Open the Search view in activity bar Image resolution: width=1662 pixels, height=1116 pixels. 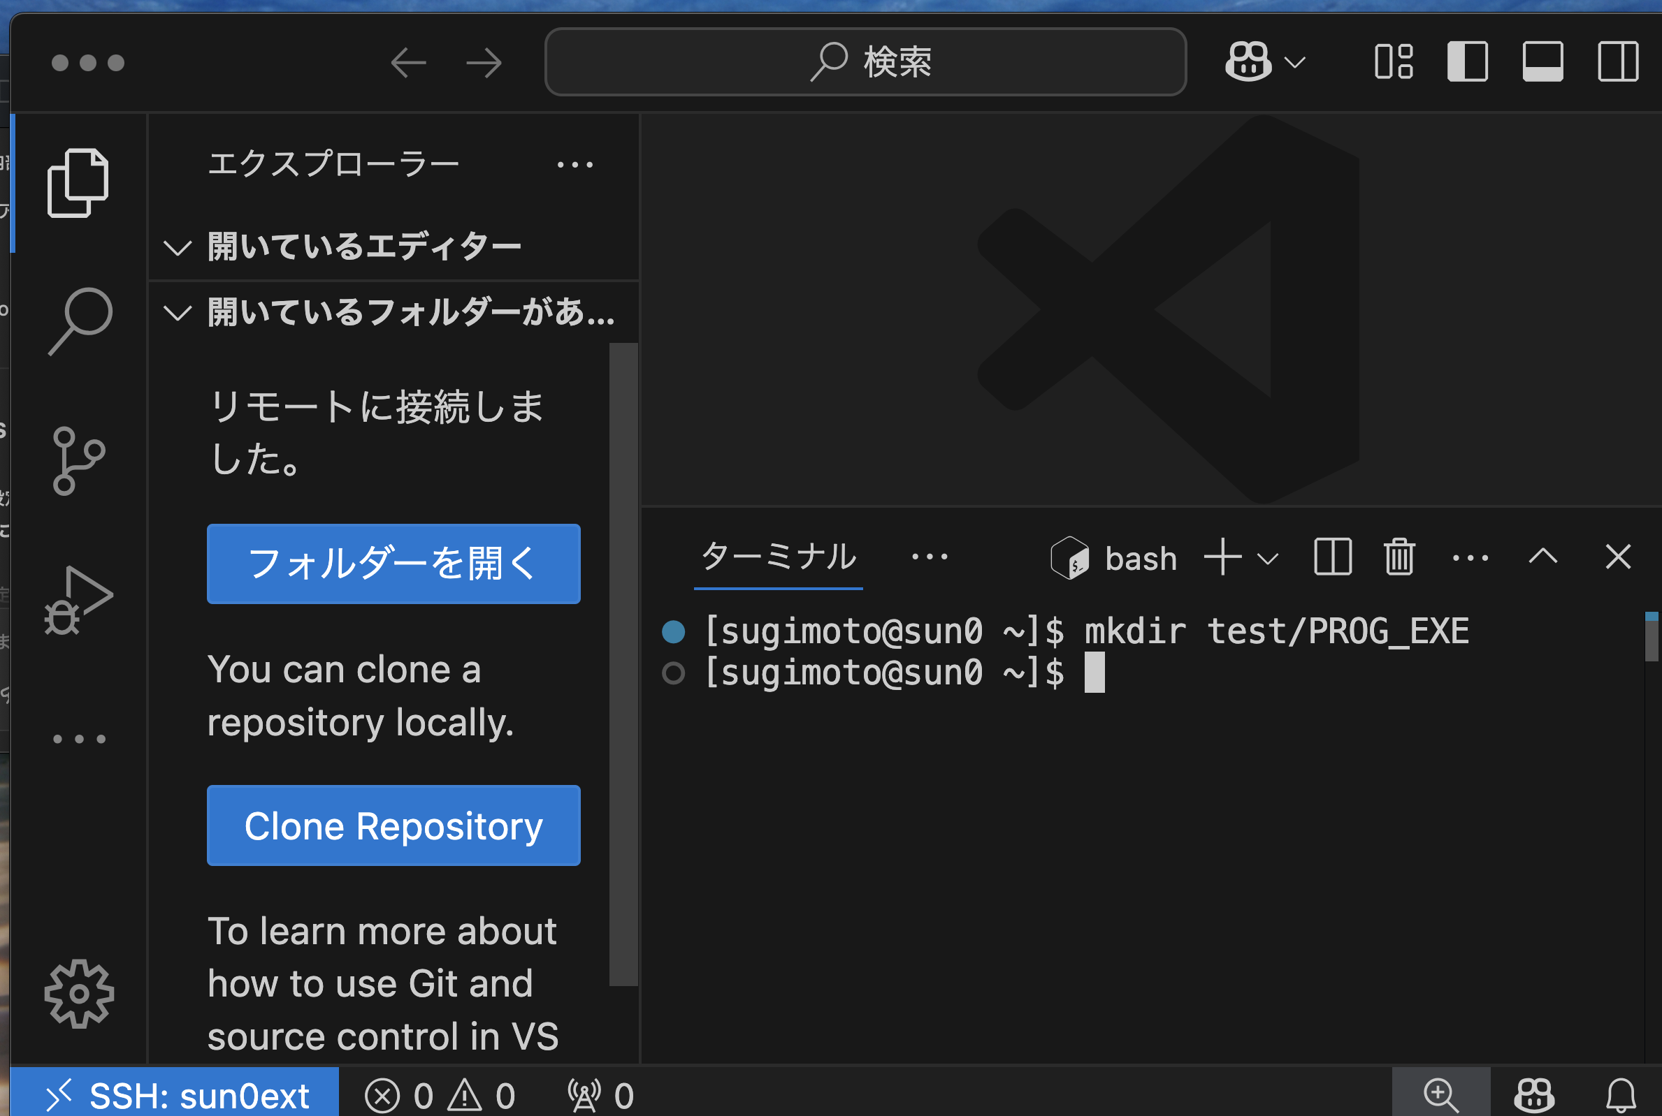coord(80,321)
